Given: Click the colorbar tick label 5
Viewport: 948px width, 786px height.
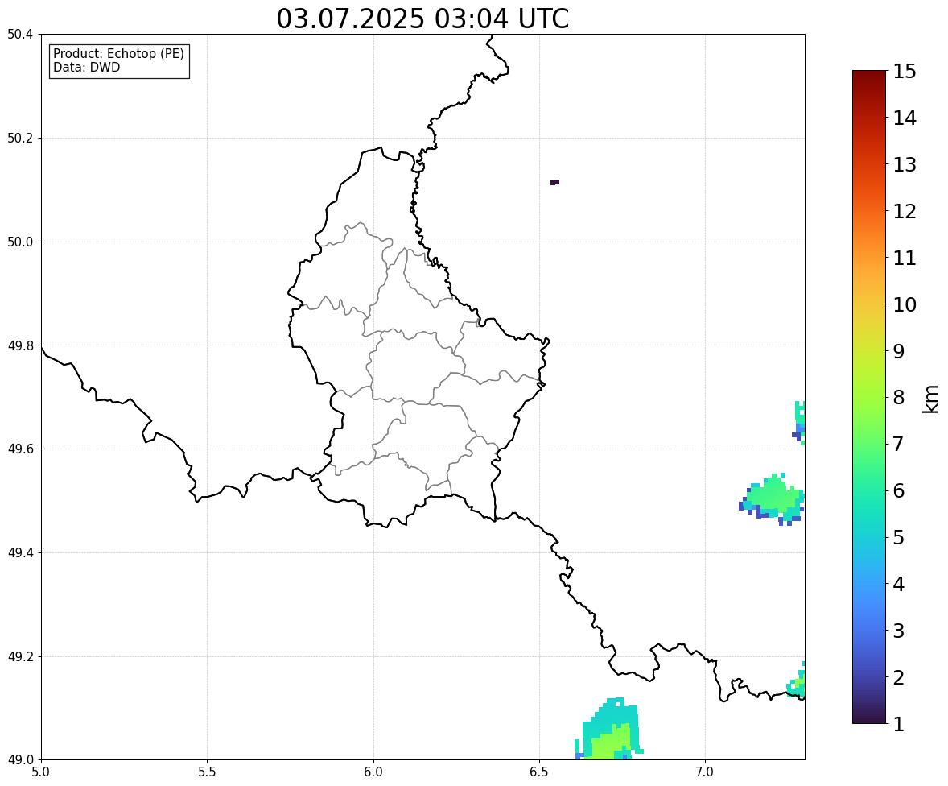Looking at the screenshot, I should (x=899, y=537).
